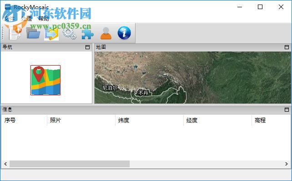The height and width of the screenshot is (181, 292).
Task: Open the blue info about icon
Action: [x=124, y=33]
